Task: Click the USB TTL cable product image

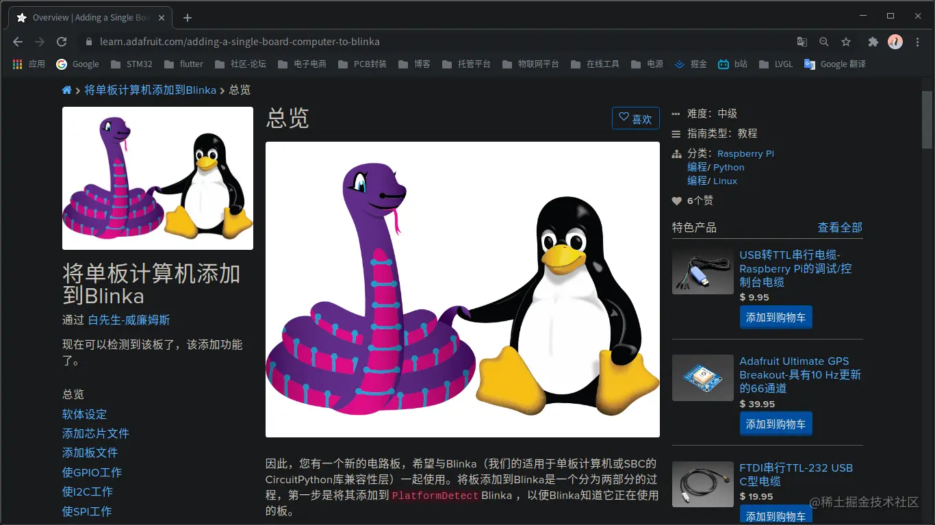Action: pos(703,271)
